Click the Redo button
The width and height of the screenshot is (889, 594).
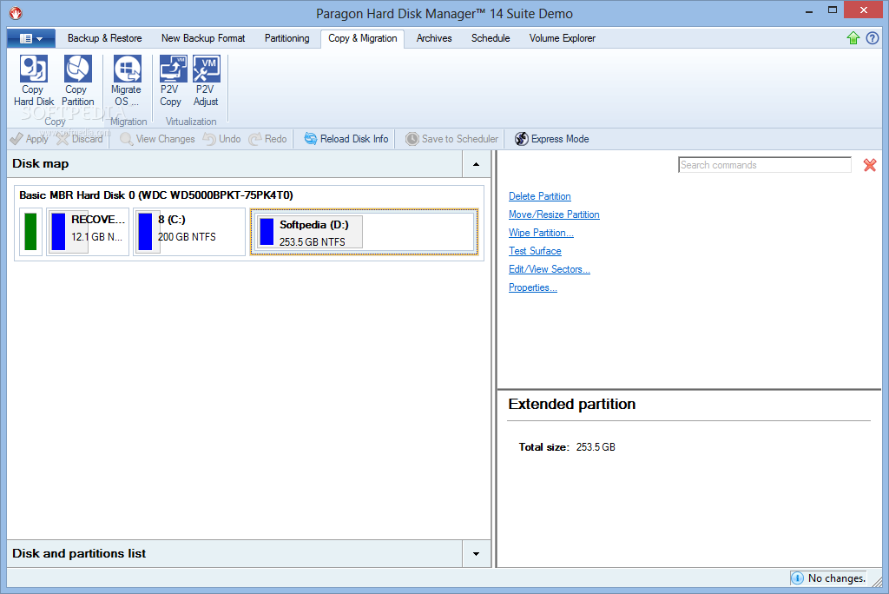pyautogui.click(x=267, y=139)
